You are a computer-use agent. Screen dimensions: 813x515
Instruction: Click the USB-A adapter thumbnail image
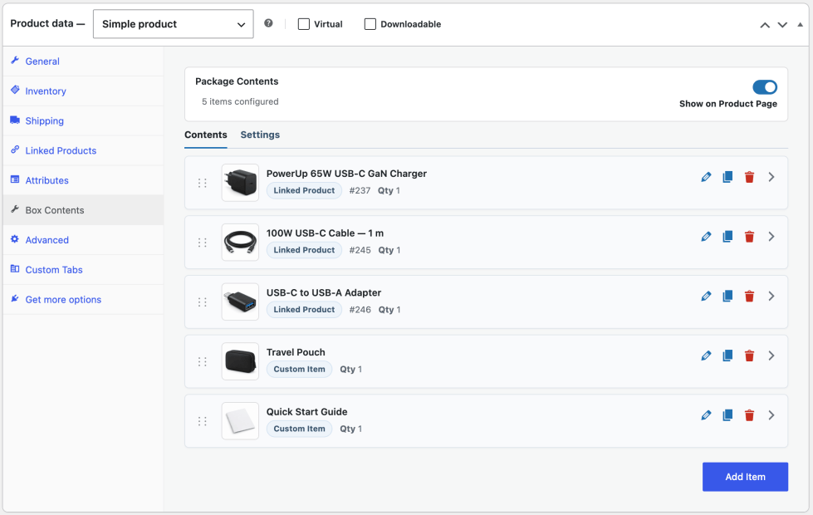click(240, 302)
